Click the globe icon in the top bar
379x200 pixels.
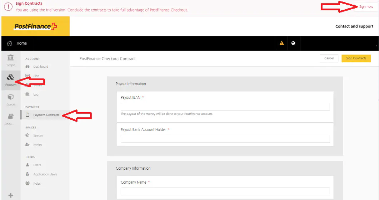point(293,43)
